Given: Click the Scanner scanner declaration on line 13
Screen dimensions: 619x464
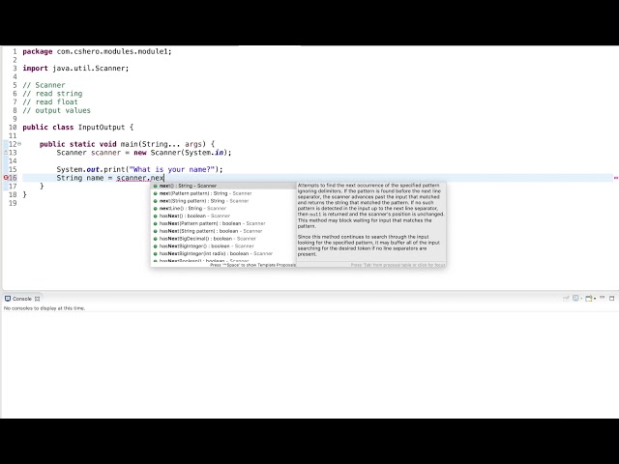Looking at the screenshot, I should [x=144, y=153].
